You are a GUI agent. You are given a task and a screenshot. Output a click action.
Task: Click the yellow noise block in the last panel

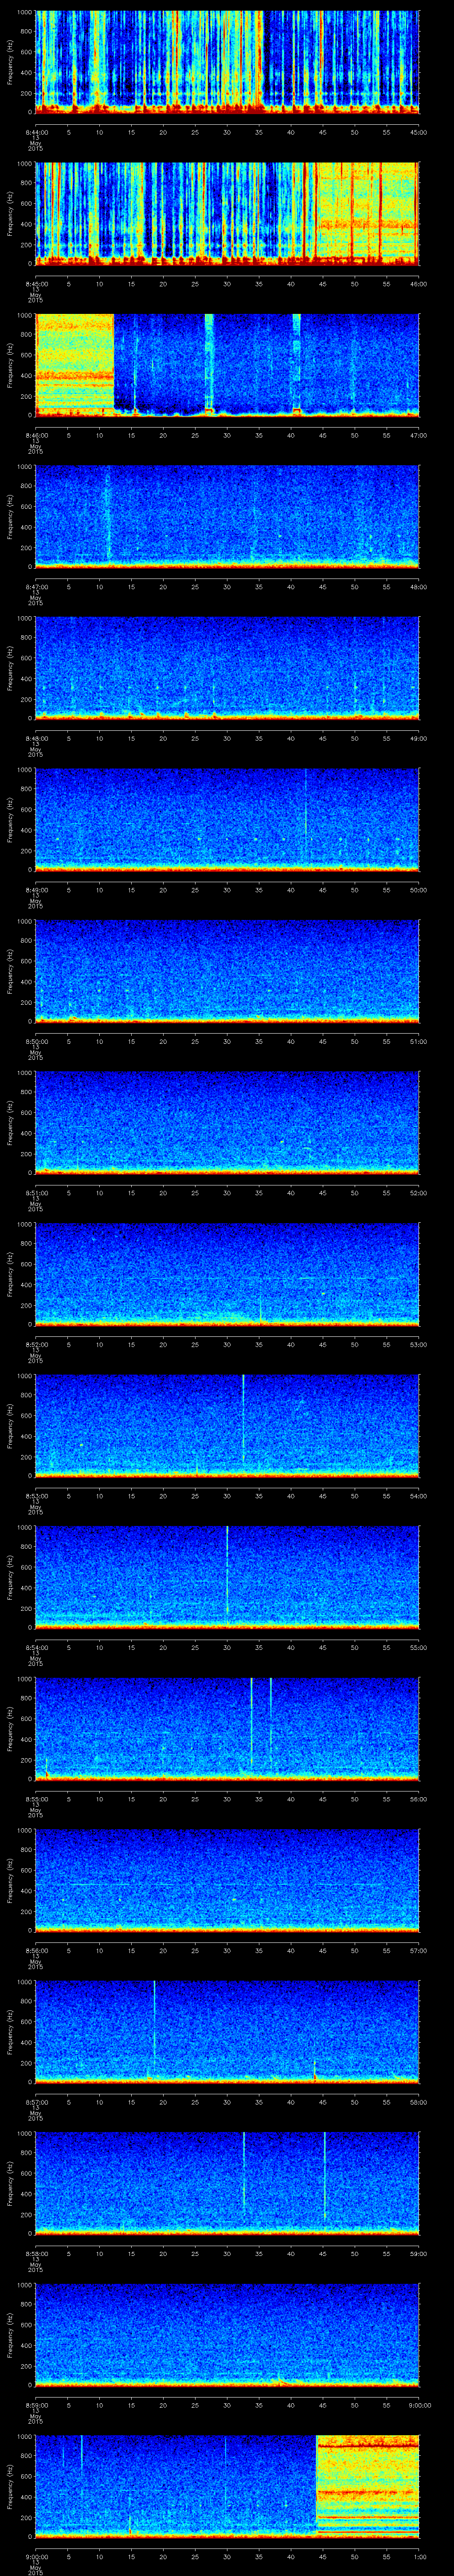point(368,2486)
